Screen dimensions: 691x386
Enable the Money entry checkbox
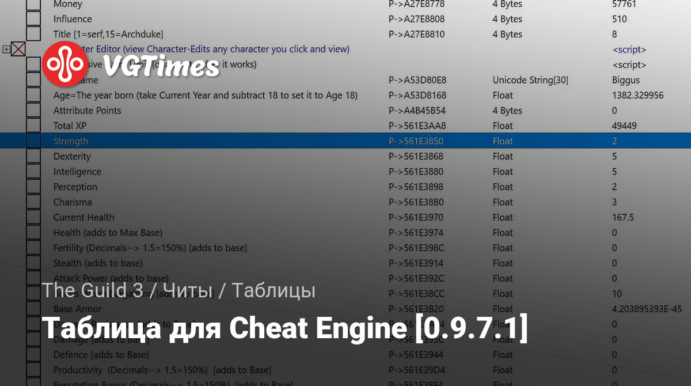pos(33,4)
